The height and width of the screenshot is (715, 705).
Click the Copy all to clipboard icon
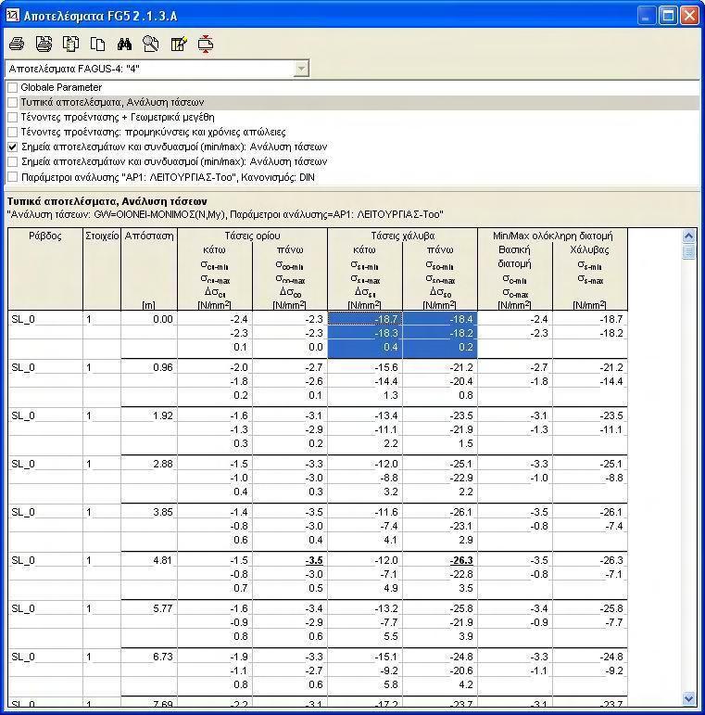tap(70, 44)
